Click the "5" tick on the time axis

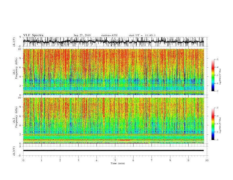[x=115, y=160]
